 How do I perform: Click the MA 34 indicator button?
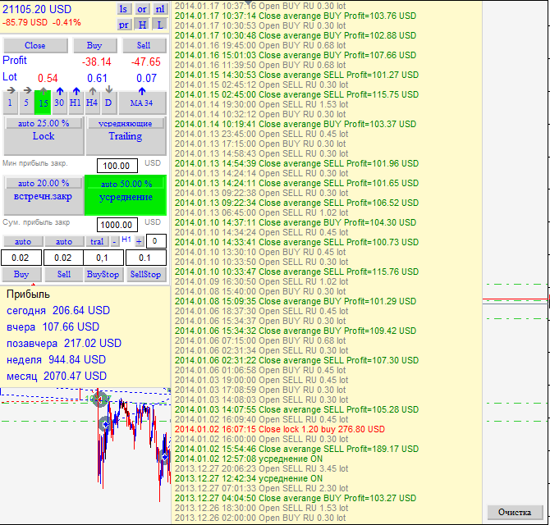tap(142, 103)
